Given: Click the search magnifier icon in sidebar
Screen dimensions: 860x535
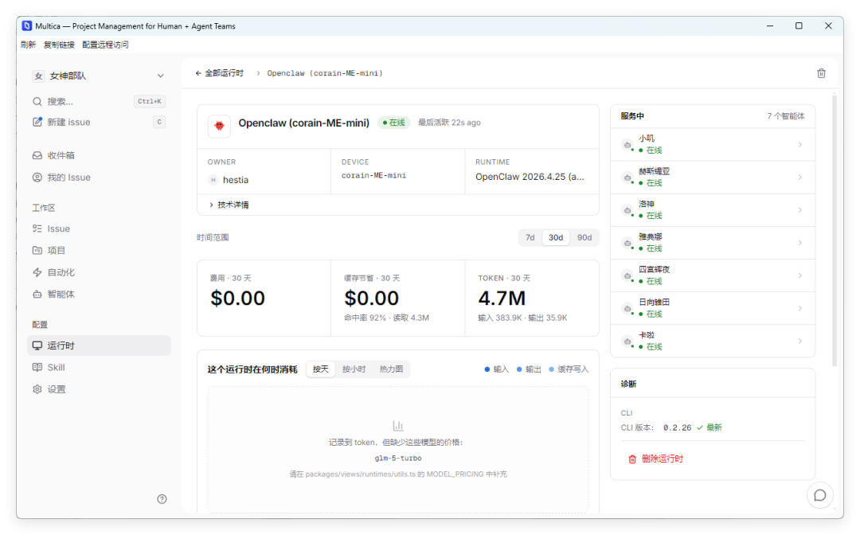Looking at the screenshot, I should (x=37, y=101).
